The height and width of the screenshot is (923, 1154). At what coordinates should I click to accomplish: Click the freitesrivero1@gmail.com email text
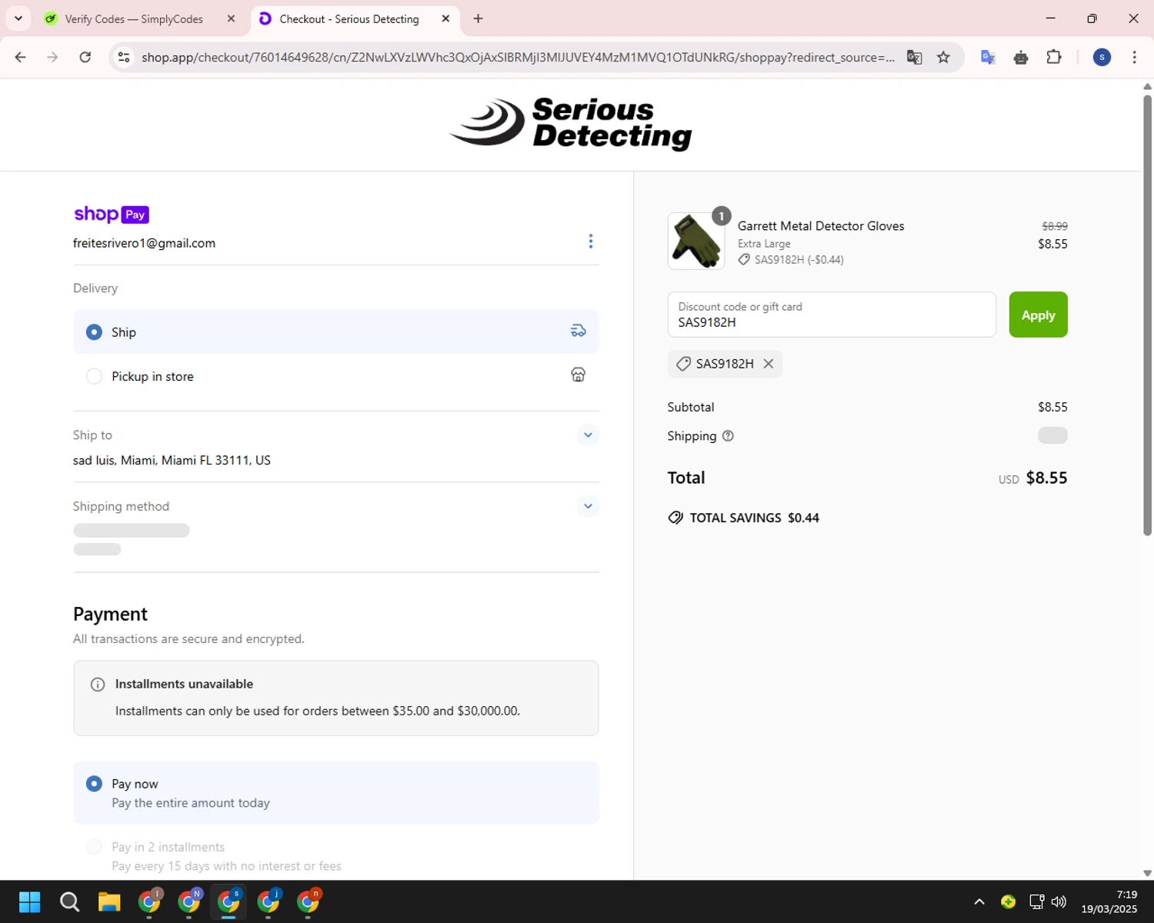coord(144,243)
